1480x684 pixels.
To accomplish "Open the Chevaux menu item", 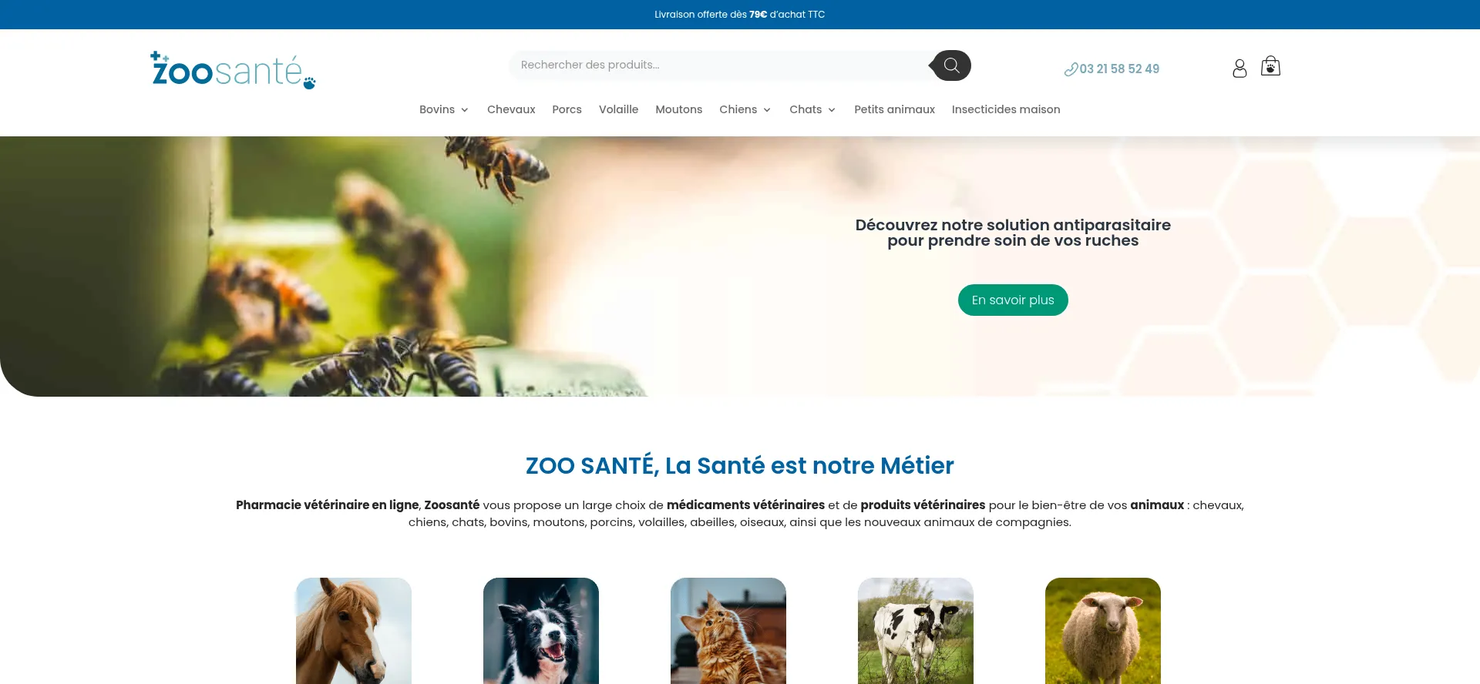I will (511, 109).
